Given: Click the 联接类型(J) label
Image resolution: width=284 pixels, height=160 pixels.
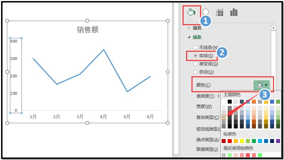Looking at the screenshot, I should coord(207,149).
